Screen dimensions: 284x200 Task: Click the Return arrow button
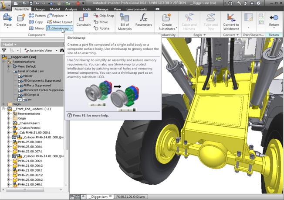coord(274,20)
